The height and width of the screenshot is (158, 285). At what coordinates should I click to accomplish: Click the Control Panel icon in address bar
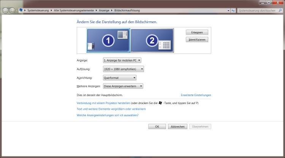pos(21,10)
